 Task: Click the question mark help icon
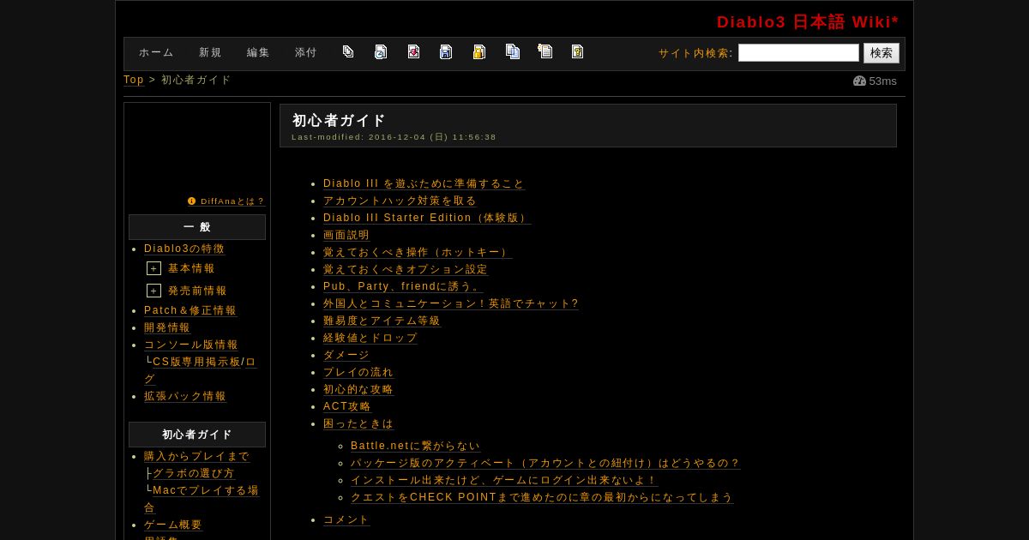point(578,51)
